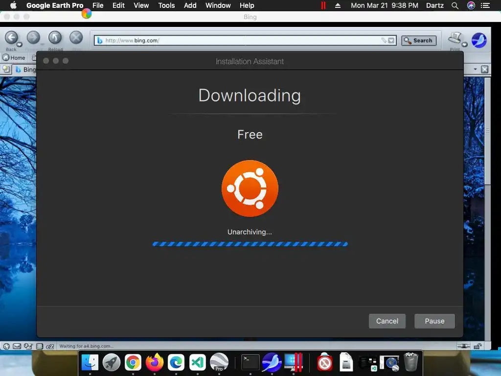501x376 pixels.
Task: Click the Composer icon in SeaMonkey status bar
Action: click(x=28, y=346)
